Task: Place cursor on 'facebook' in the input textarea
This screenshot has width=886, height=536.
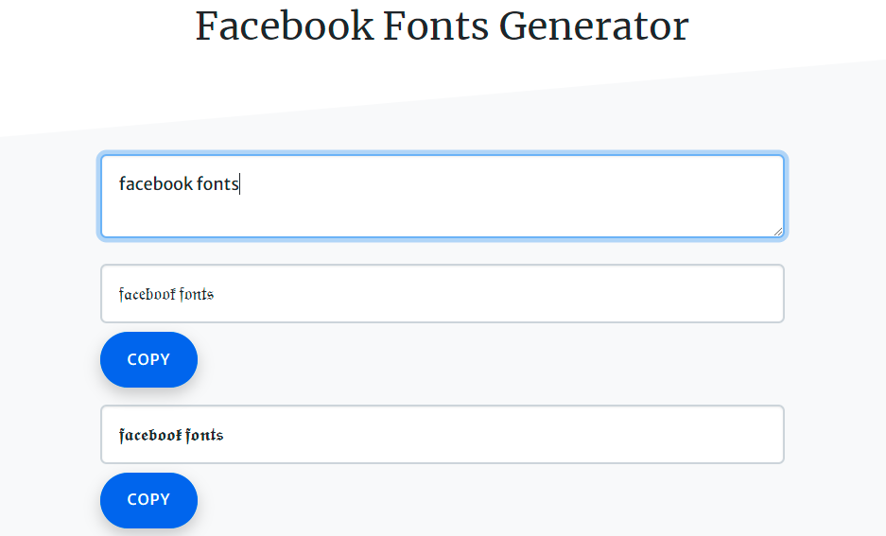Action: [156, 183]
